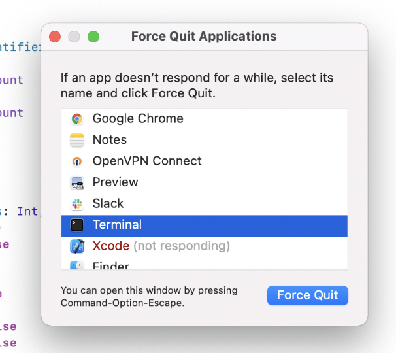396x353 pixels.
Task: Click the Terminal app icon
Action: point(77,225)
